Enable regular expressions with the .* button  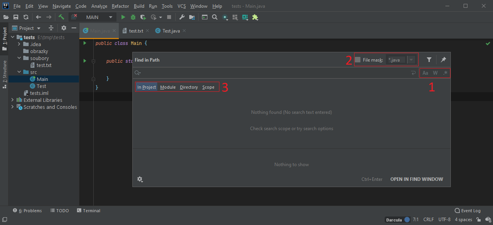(445, 73)
